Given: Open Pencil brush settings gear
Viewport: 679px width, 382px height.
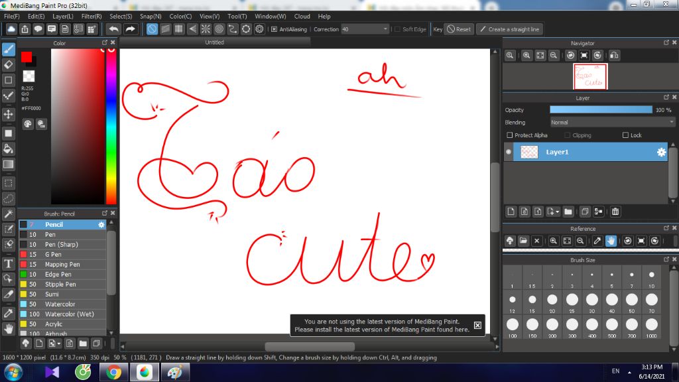Looking at the screenshot, I should pyautogui.click(x=101, y=224).
